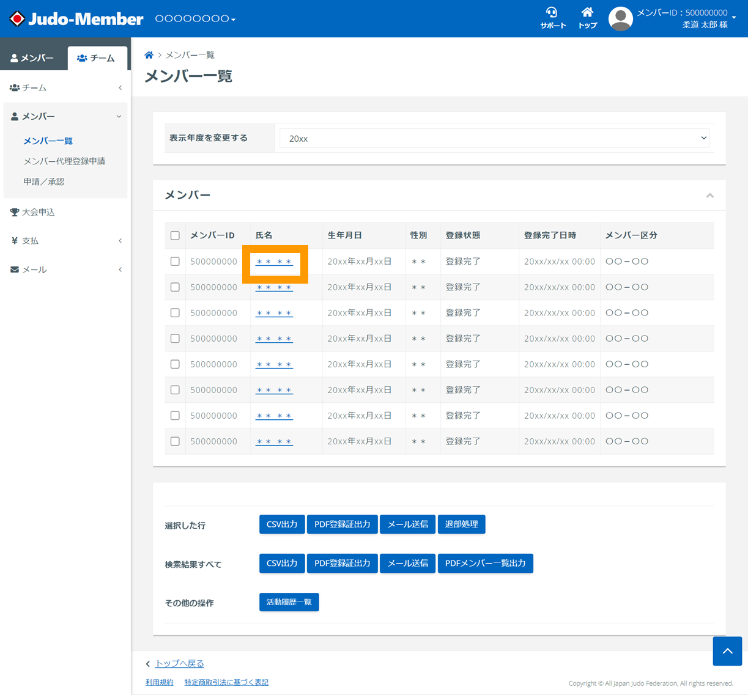Check the third member row checkbox
The image size is (748, 695).
175,312
